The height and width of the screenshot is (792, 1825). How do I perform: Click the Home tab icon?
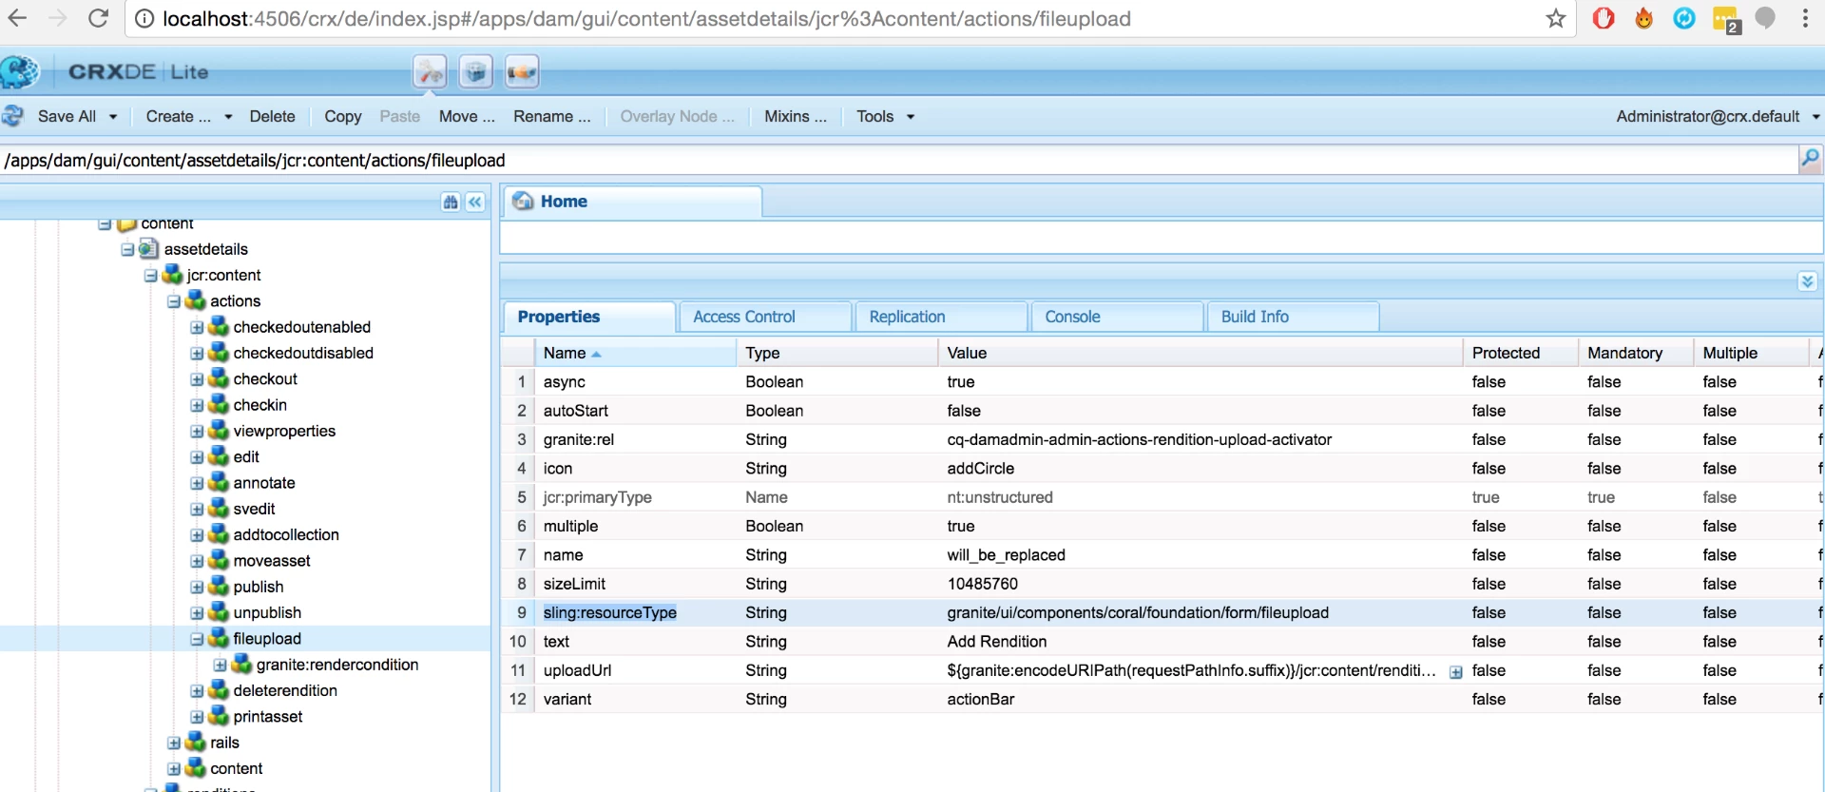523,201
